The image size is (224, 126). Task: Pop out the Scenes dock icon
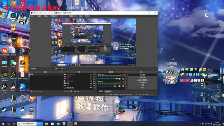point(61,72)
